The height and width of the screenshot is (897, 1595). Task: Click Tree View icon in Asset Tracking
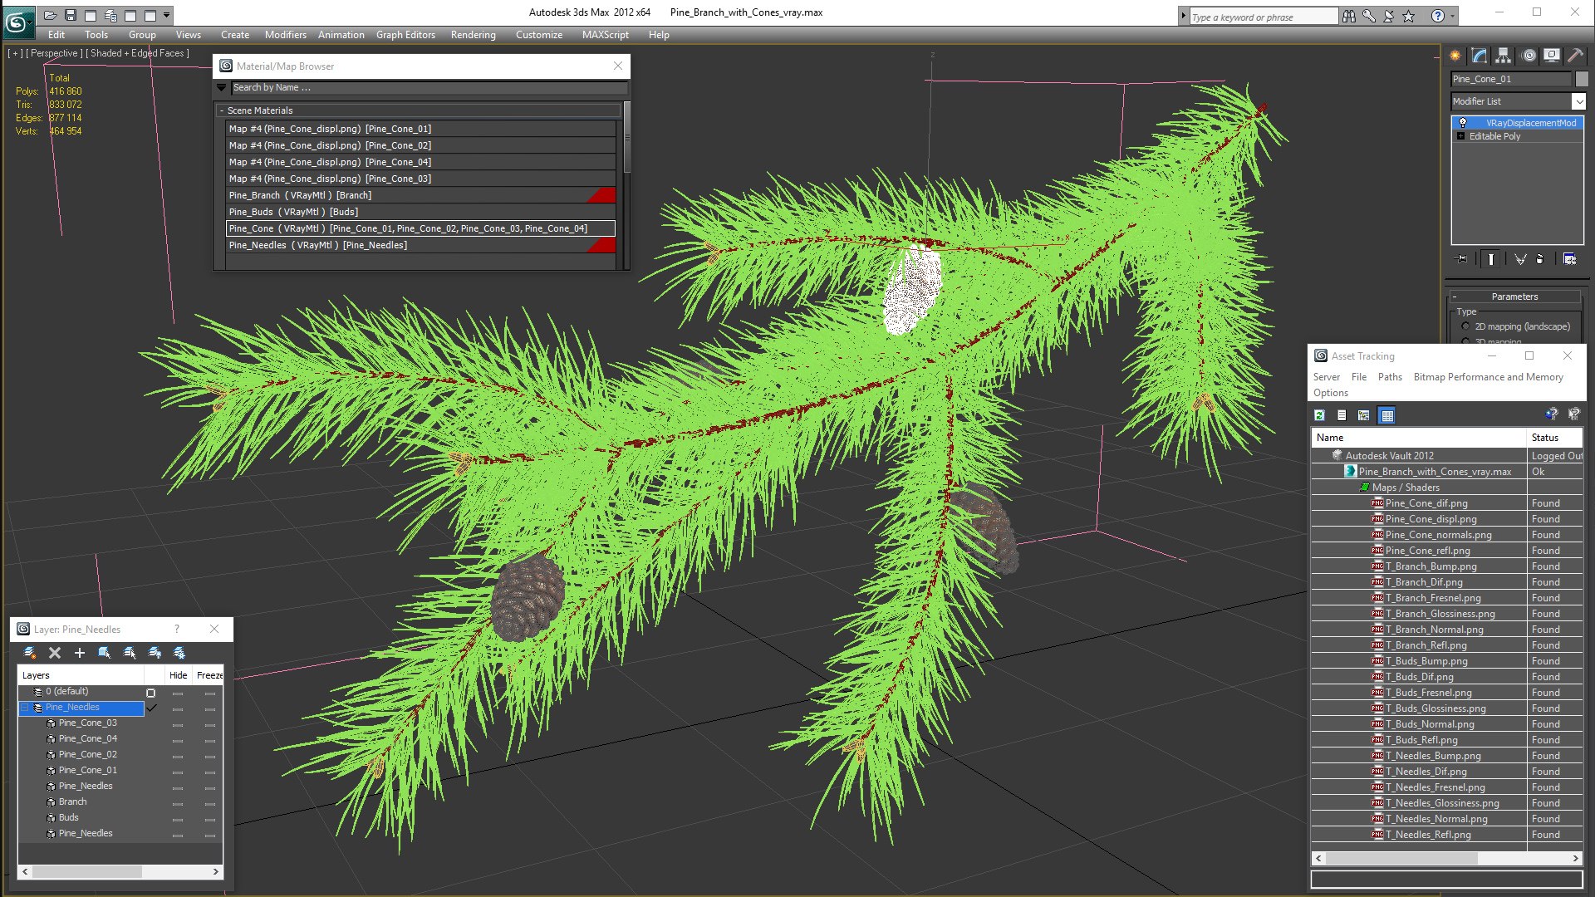[x=1364, y=415]
